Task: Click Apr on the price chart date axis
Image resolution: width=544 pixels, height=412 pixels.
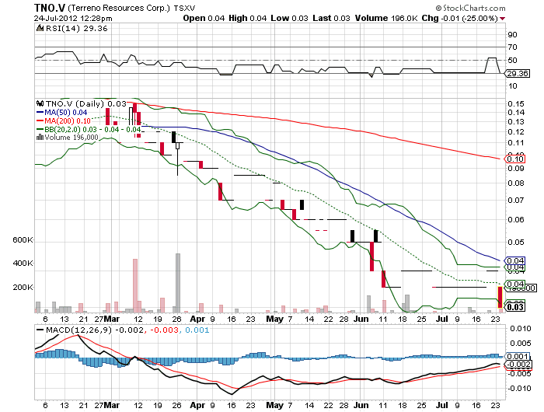Action: [x=197, y=319]
